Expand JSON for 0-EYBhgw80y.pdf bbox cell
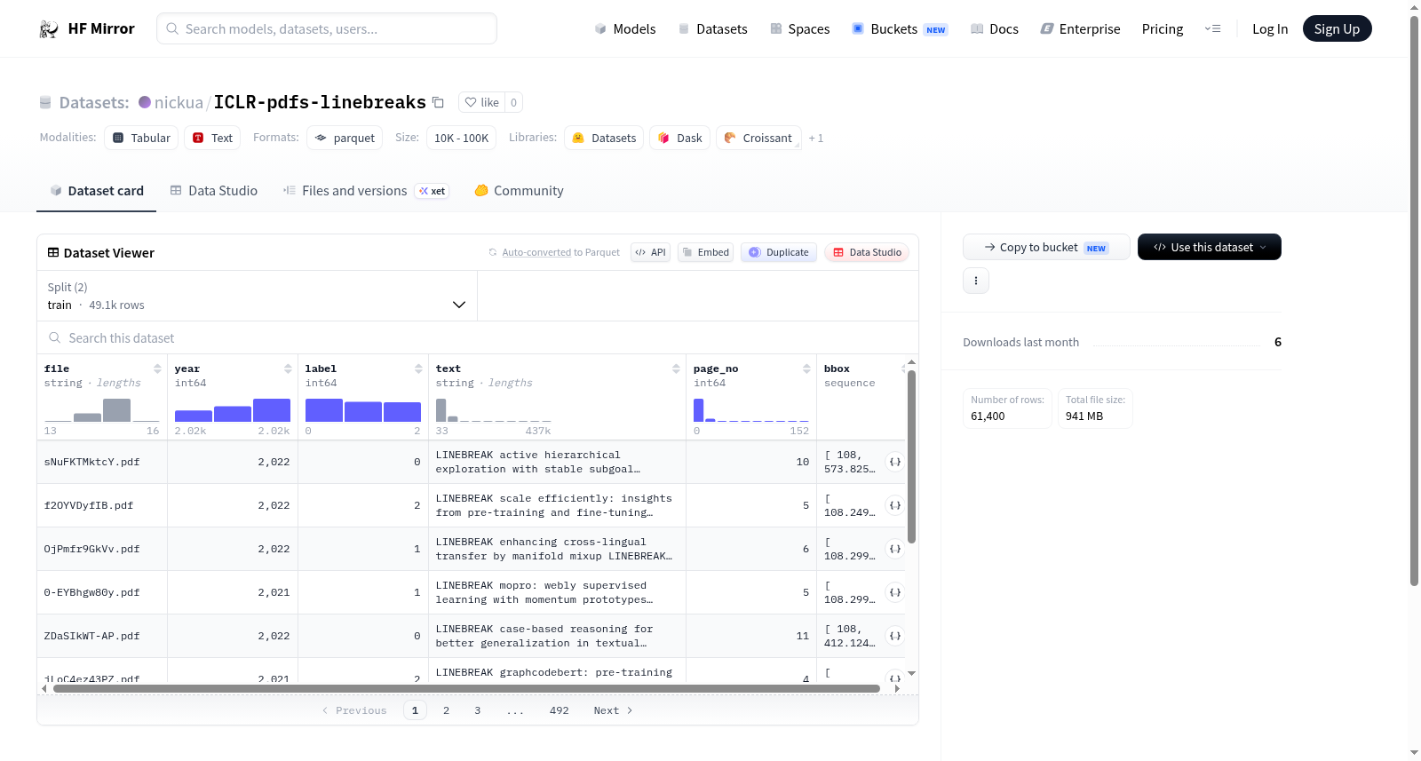The image size is (1421, 761). [x=895, y=592]
